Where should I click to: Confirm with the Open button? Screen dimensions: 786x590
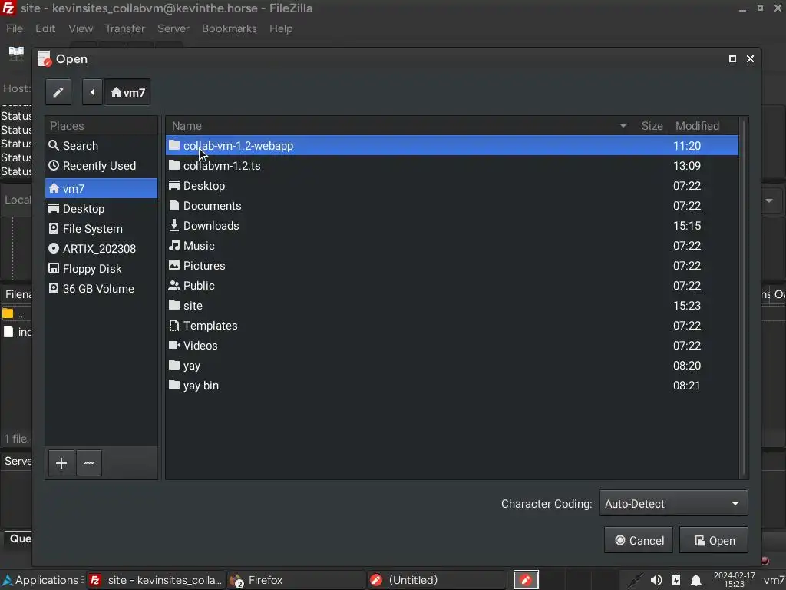click(x=713, y=540)
